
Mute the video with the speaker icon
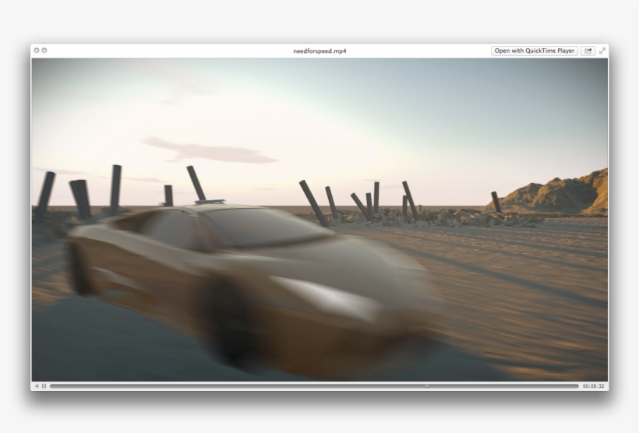pos(37,385)
